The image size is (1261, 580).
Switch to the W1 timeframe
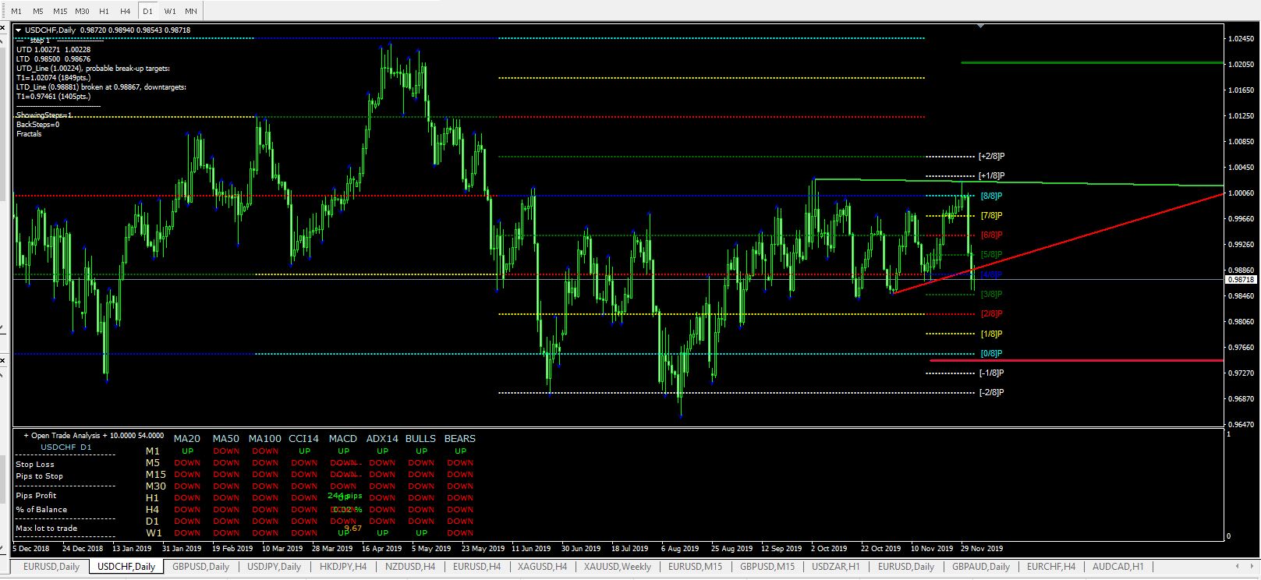click(170, 11)
